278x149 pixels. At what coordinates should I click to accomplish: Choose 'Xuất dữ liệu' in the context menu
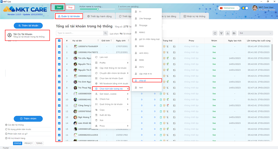click(x=105, y=115)
